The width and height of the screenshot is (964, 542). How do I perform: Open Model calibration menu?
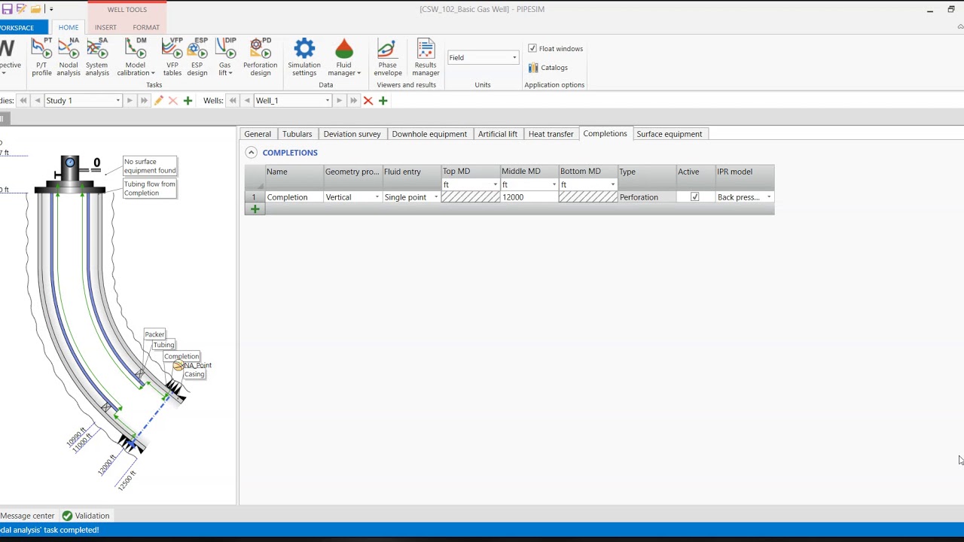[136, 57]
